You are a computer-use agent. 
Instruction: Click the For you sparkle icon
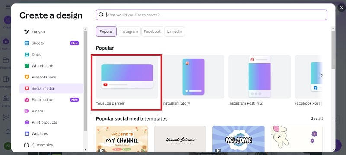point(27,32)
